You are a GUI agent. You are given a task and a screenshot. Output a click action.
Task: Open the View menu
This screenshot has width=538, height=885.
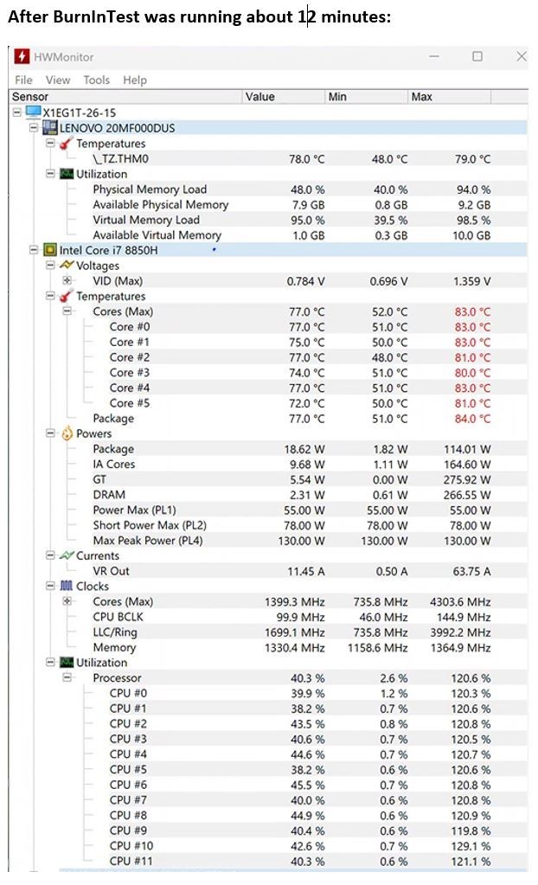tap(58, 80)
